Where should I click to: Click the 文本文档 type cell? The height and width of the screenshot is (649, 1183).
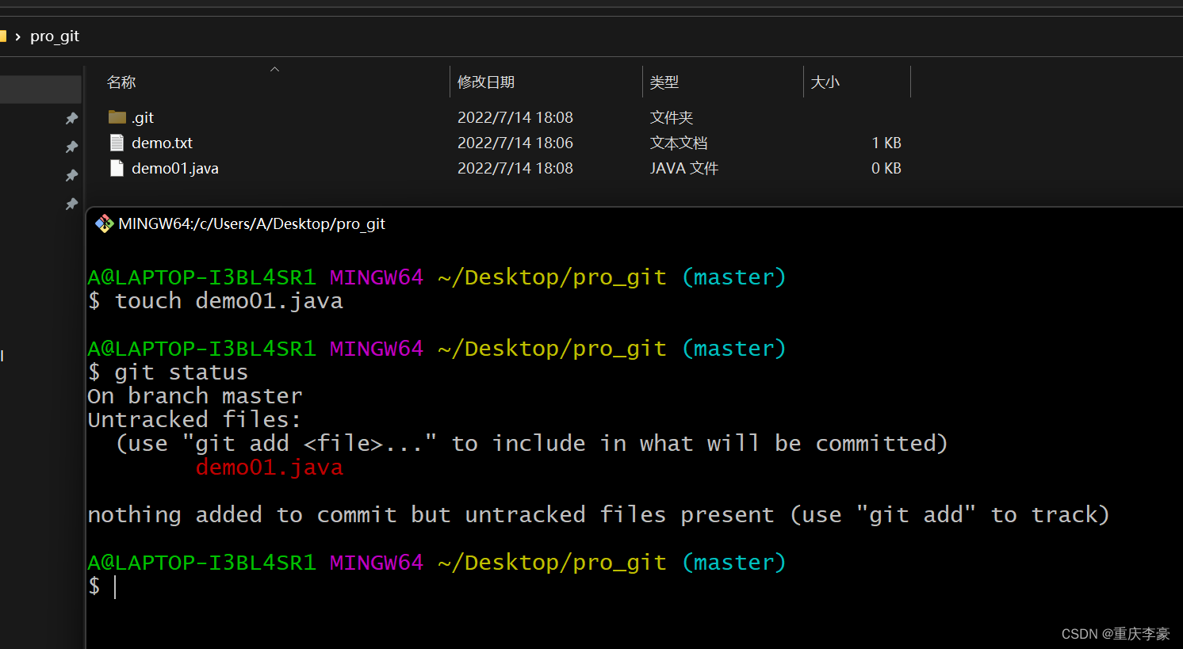[679, 143]
